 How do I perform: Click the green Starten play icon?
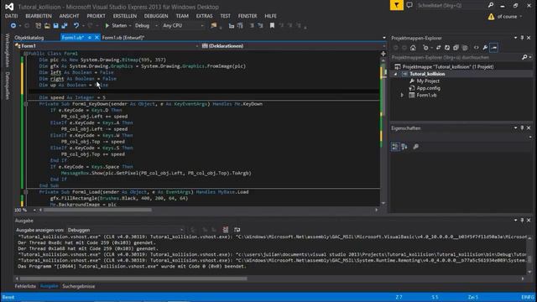pos(107,26)
